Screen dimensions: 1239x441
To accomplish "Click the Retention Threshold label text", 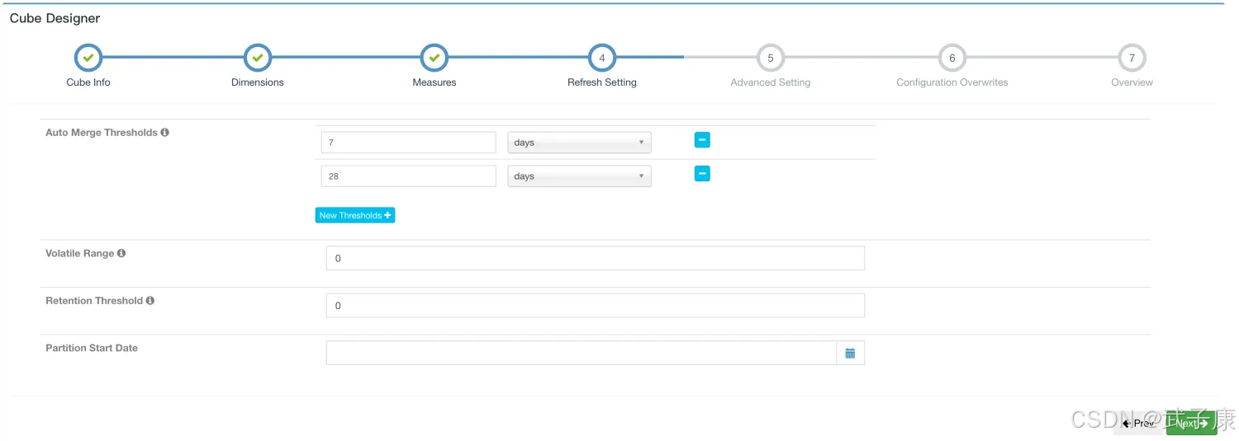I will point(94,300).
